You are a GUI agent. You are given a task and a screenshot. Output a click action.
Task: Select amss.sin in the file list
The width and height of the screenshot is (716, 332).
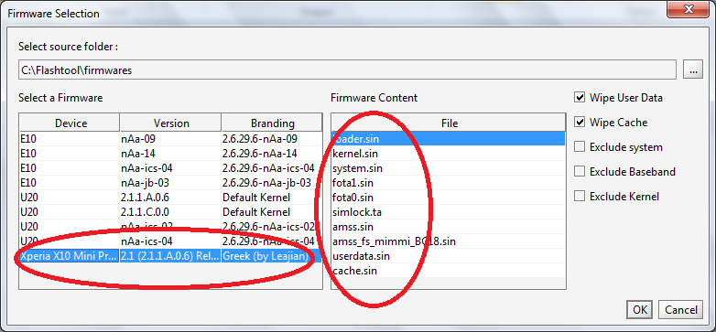(449, 226)
